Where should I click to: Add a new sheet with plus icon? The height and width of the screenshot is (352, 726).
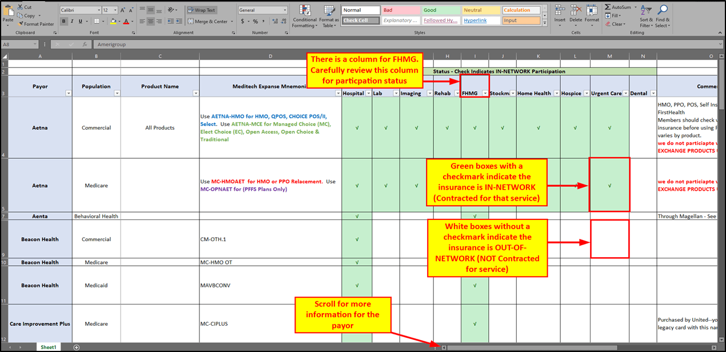(x=77, y=347)
